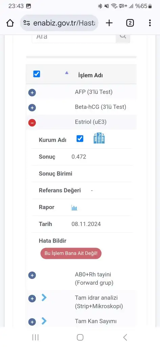Expand the AFP (3'lü Test) row
Screen dimensions: 160x347
pyautogui.click(x=32, y=93)
